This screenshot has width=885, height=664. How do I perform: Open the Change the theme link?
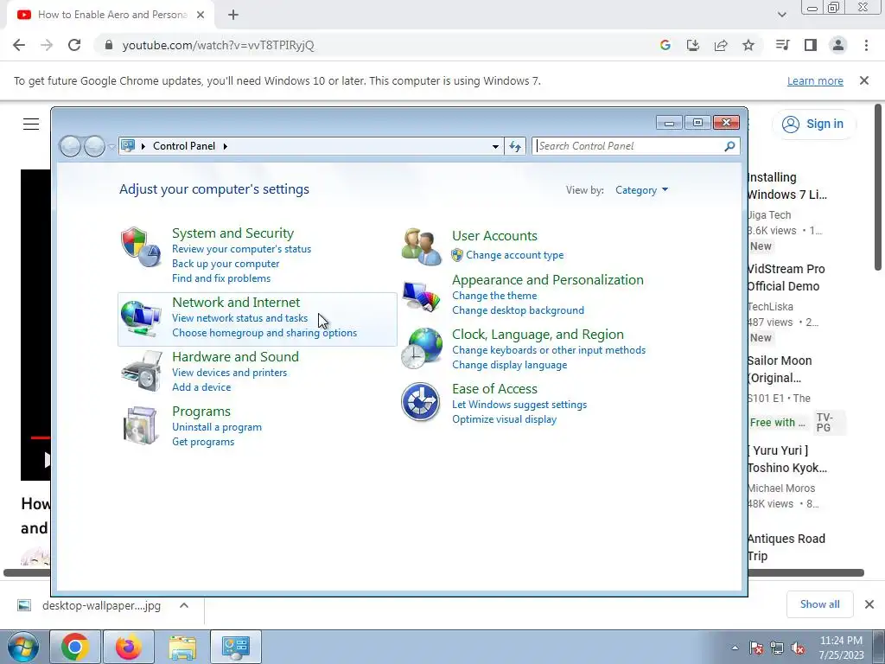pos(494,296)
